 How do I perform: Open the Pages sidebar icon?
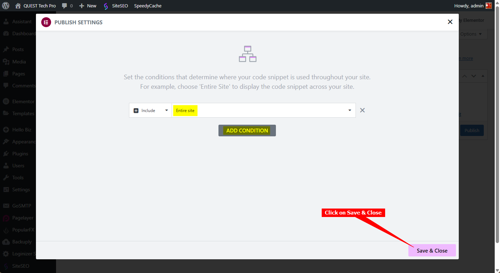click(6, 74)
